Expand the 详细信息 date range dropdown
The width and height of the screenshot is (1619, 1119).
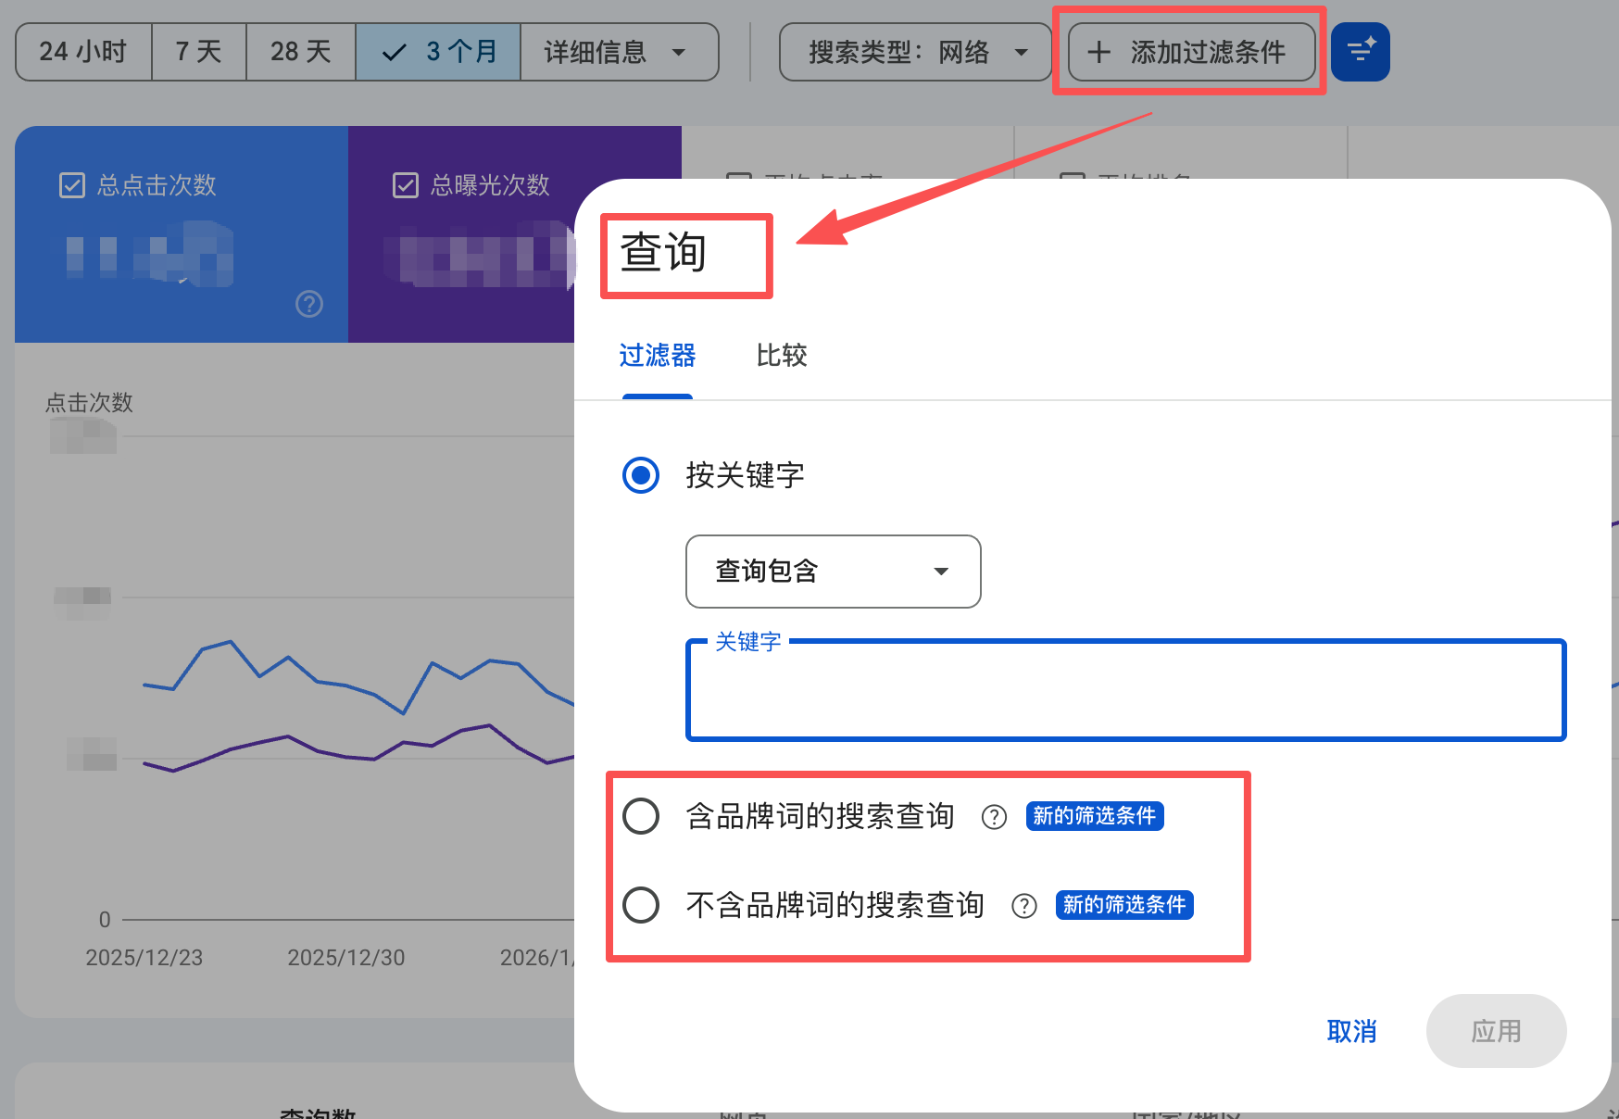[618, 52]
